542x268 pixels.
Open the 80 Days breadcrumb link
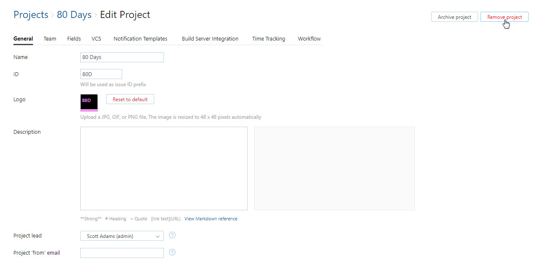[74, 15]
